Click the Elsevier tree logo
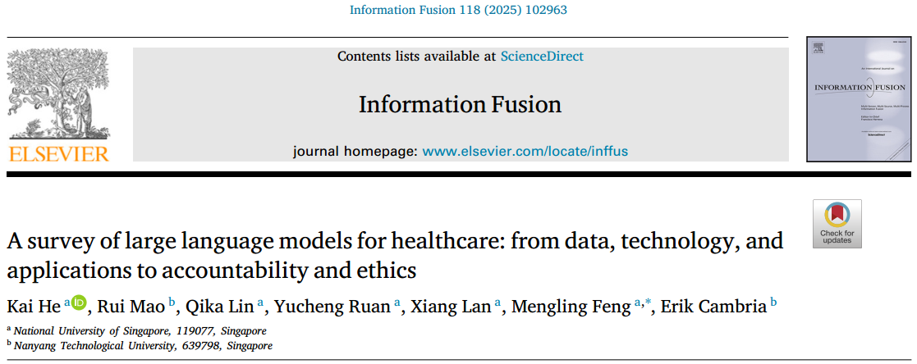Viewport: 917px width, 364px height. pos(57,96)
